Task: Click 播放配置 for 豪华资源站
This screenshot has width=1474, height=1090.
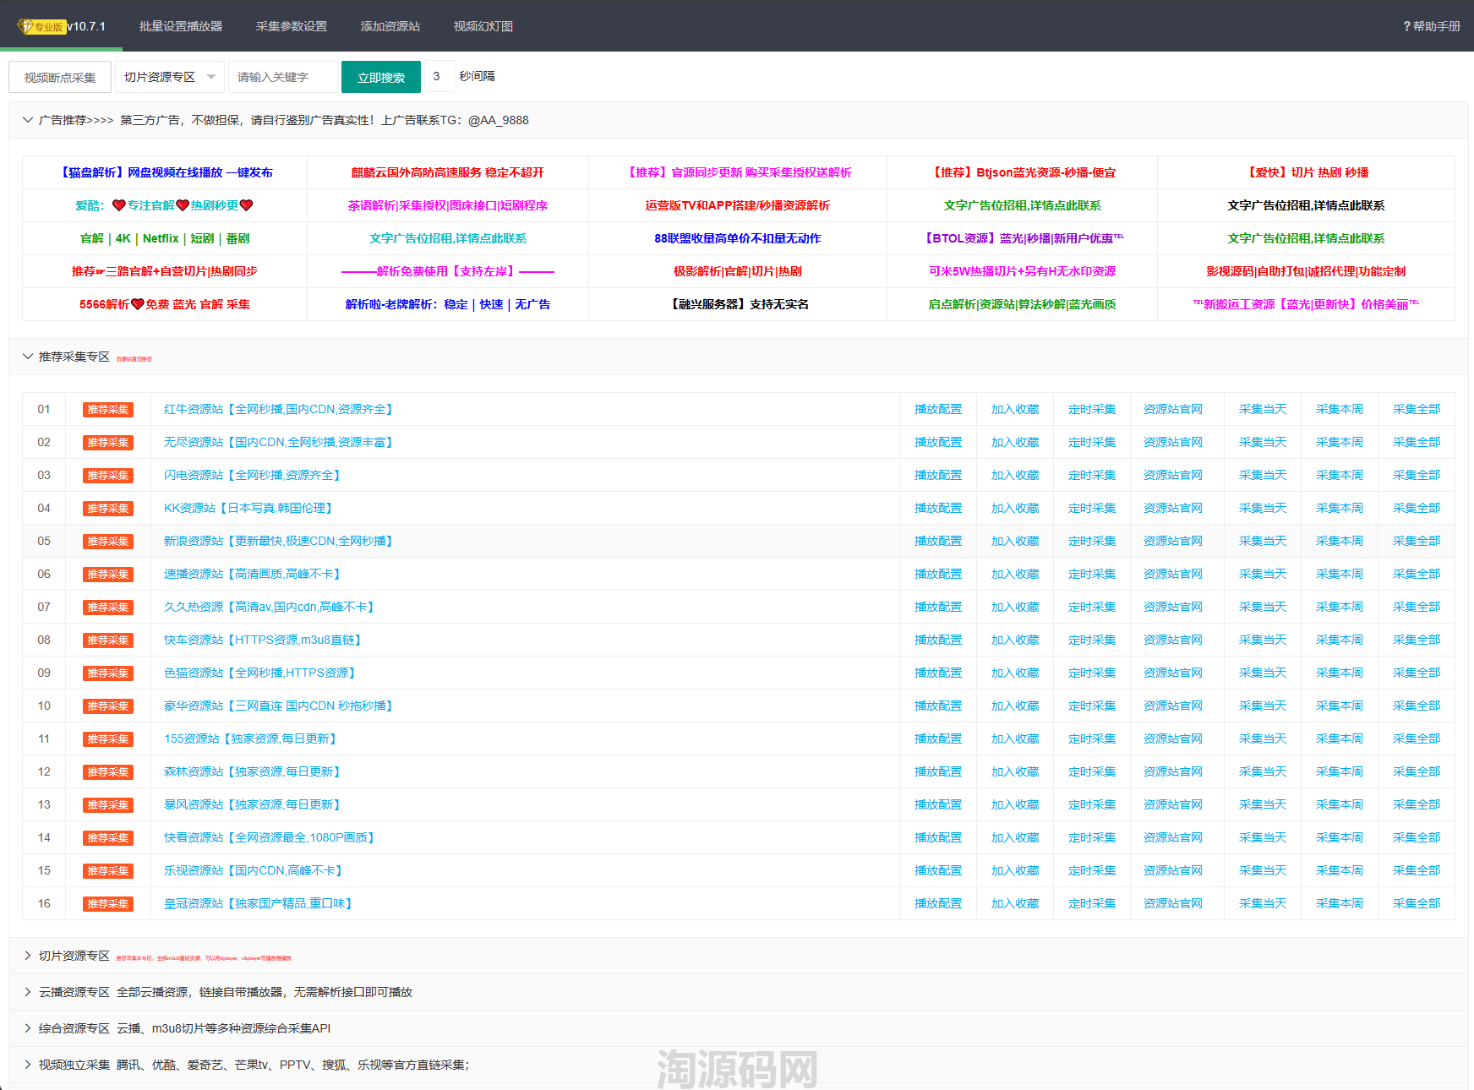Action: click(938, 706)
